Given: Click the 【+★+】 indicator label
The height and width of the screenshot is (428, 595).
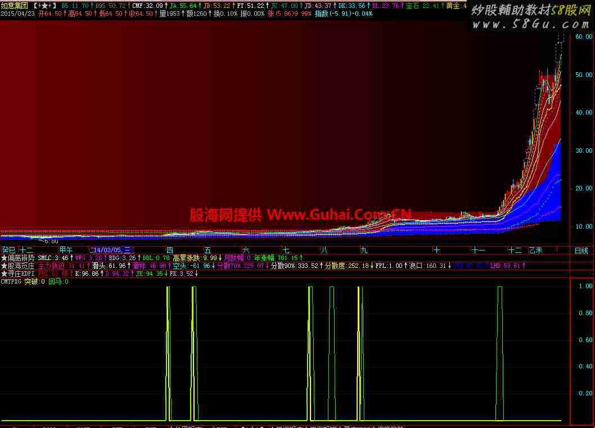Looking at the screenshot, I should point(44,6).
